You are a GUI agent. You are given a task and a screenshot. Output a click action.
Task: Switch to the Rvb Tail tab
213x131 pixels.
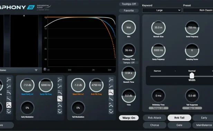179,118
